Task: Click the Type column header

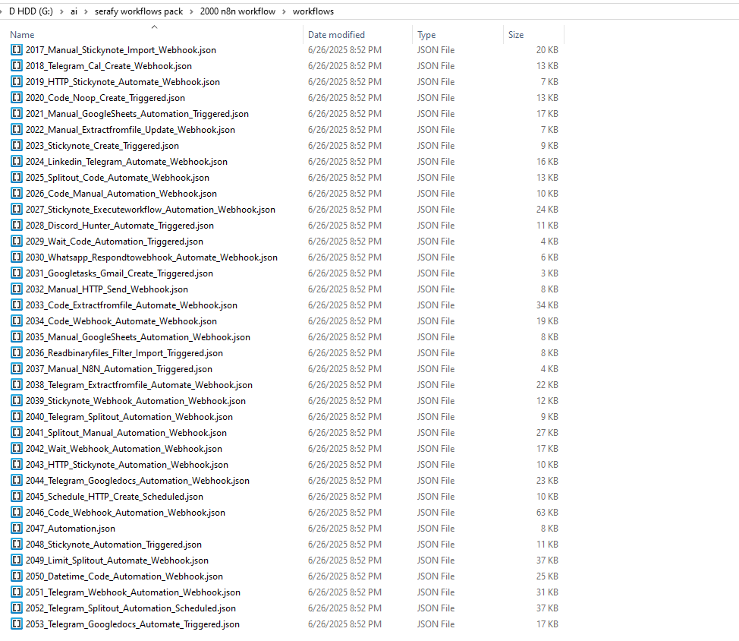Action: (426, 35)
